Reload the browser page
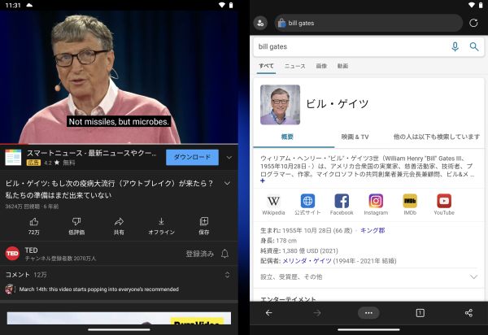The image size is (488, 335). 473,23
